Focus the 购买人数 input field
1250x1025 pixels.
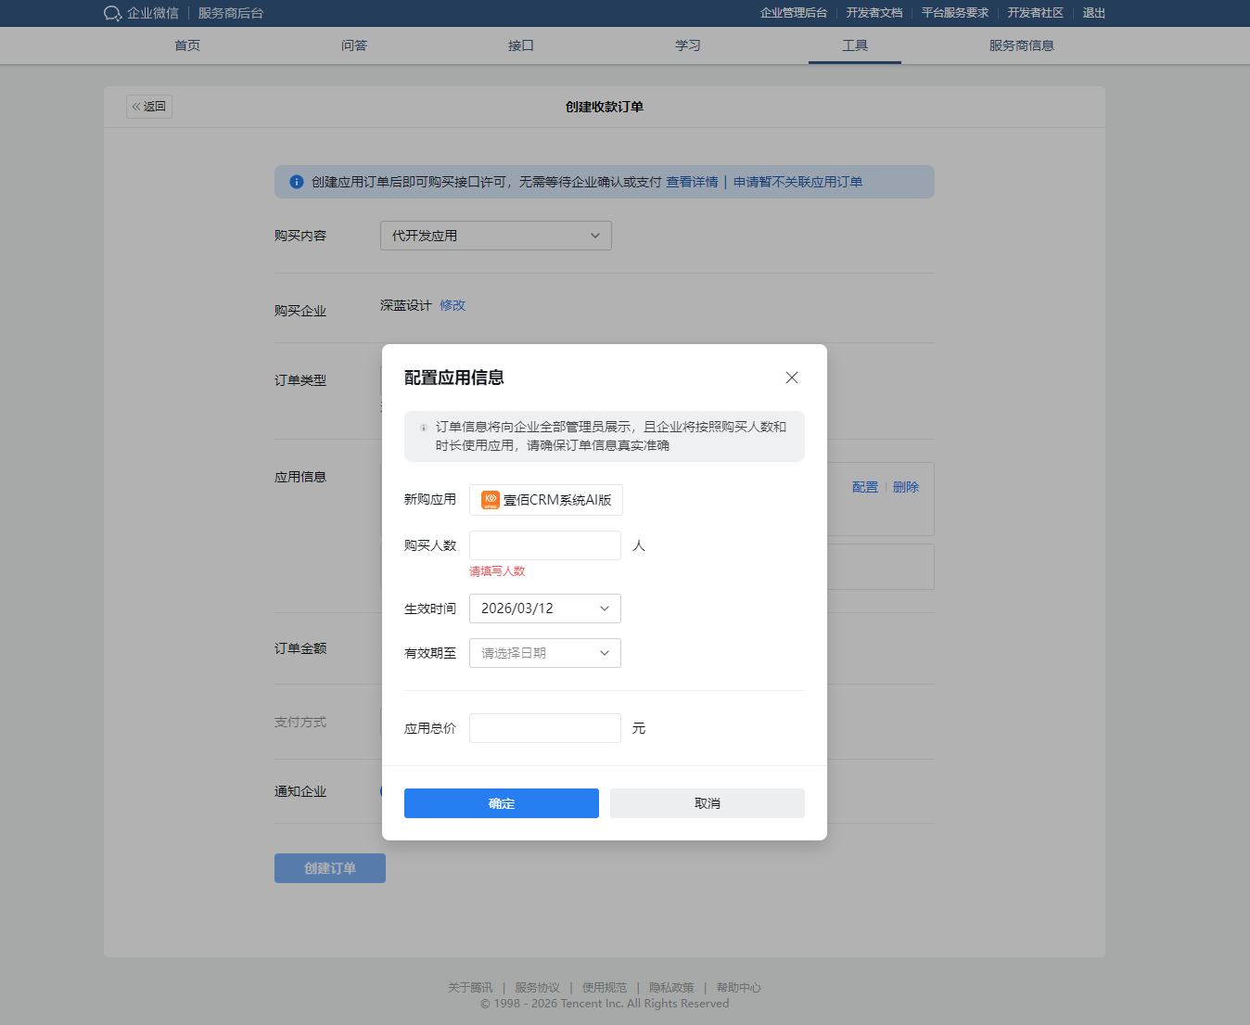pos(544,545)
